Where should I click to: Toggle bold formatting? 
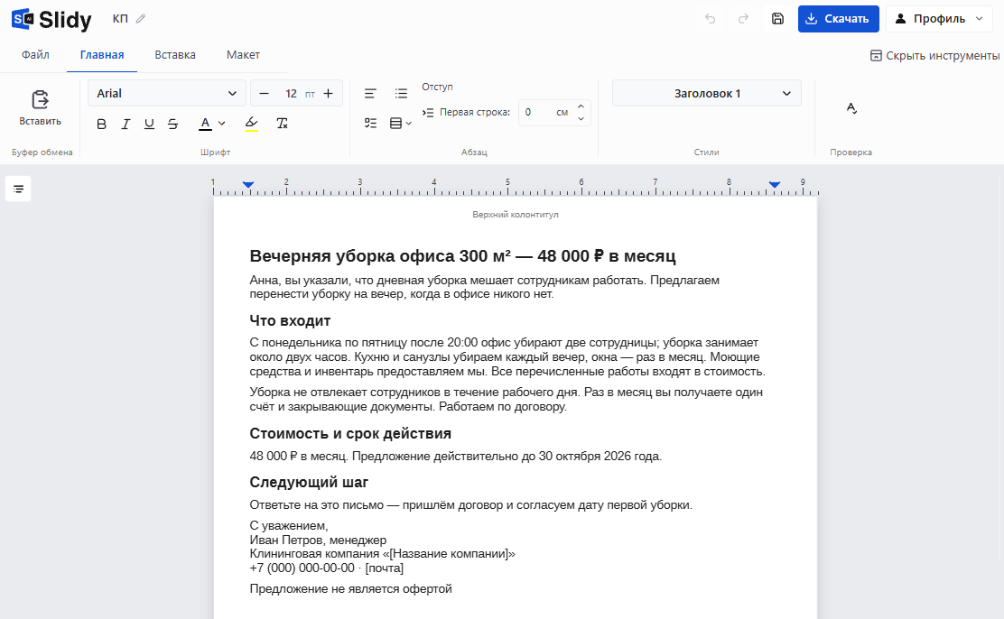tap(101, 124)
